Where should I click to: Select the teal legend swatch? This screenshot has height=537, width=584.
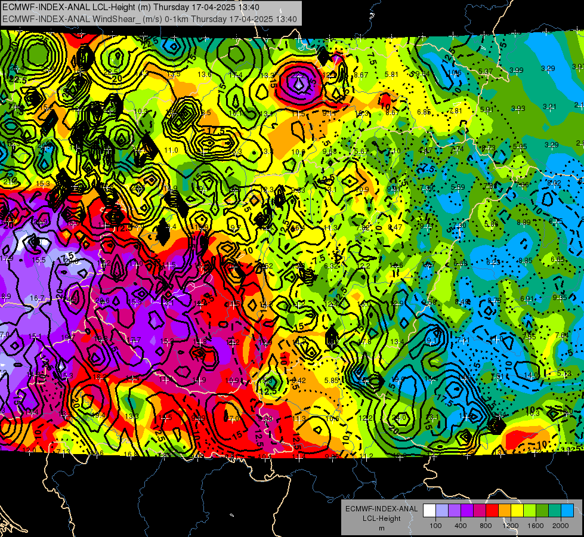click(x=555, y=511)
